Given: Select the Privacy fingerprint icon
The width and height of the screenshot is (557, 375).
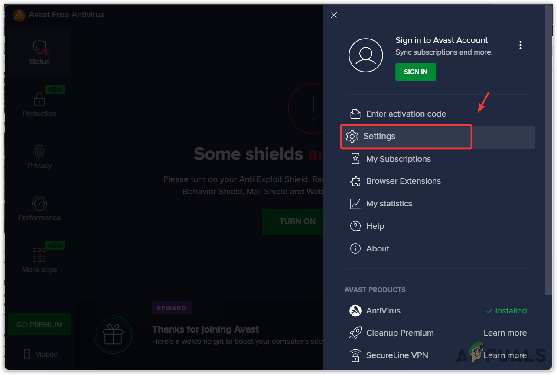Looking at the screenshot, I should click(x=39, y=151).
